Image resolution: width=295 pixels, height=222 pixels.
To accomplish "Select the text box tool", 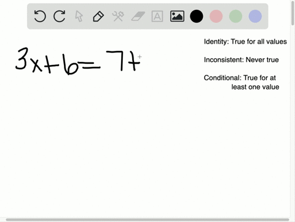I will pos(157,17).
